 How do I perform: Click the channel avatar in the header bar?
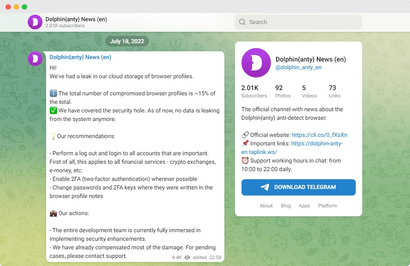[35, 22]
